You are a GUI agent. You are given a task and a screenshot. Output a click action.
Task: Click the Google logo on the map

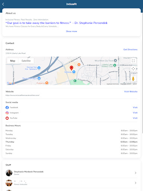11,83
